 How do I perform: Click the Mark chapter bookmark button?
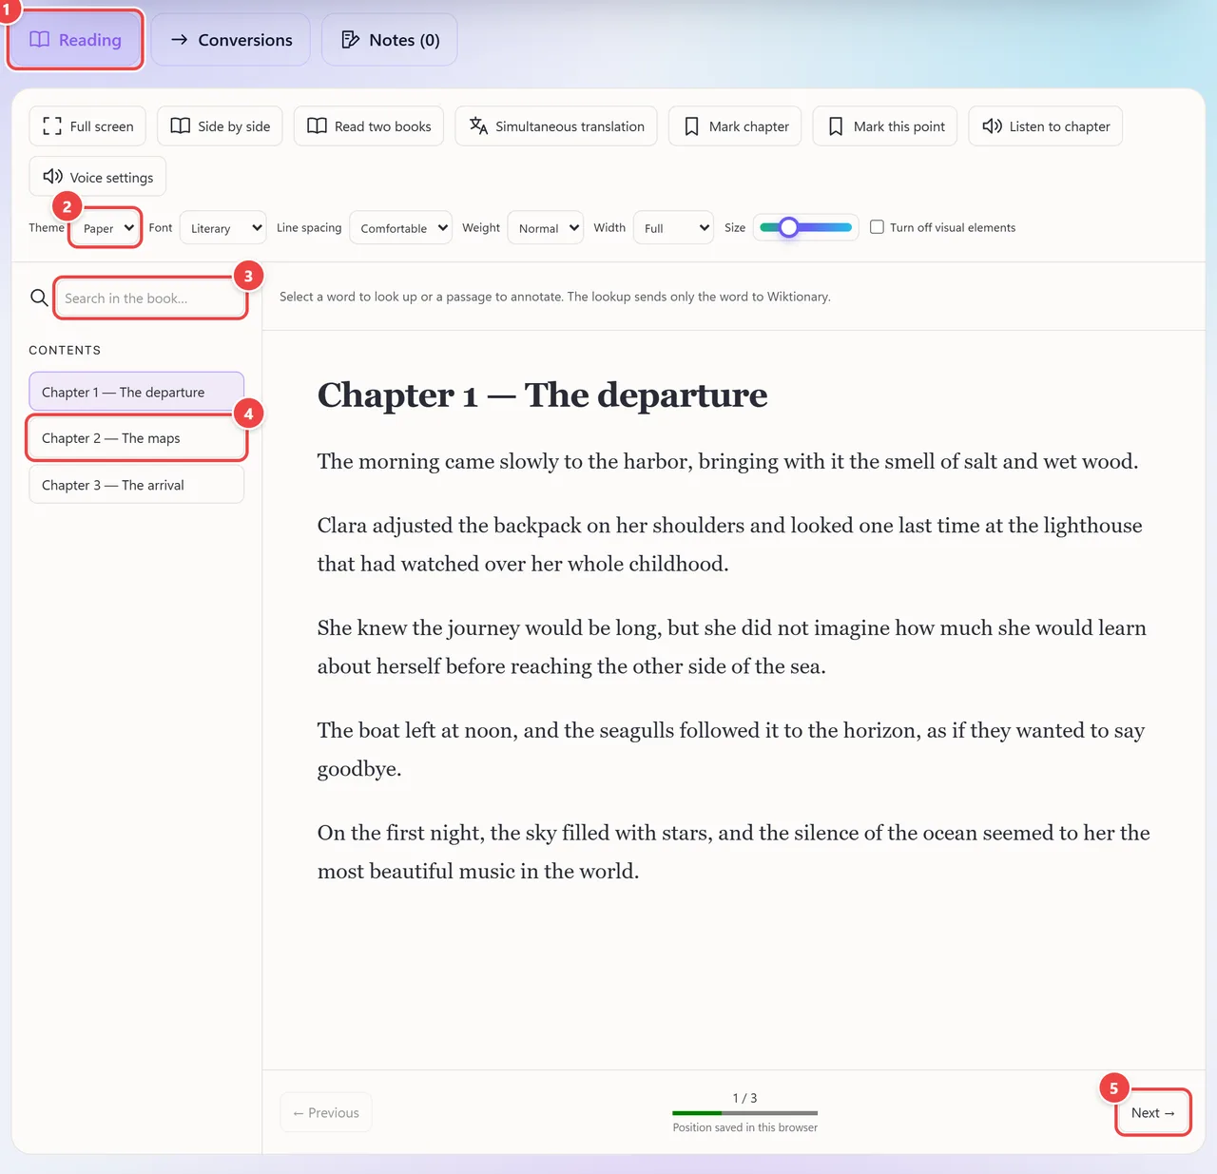coord(735,126)
